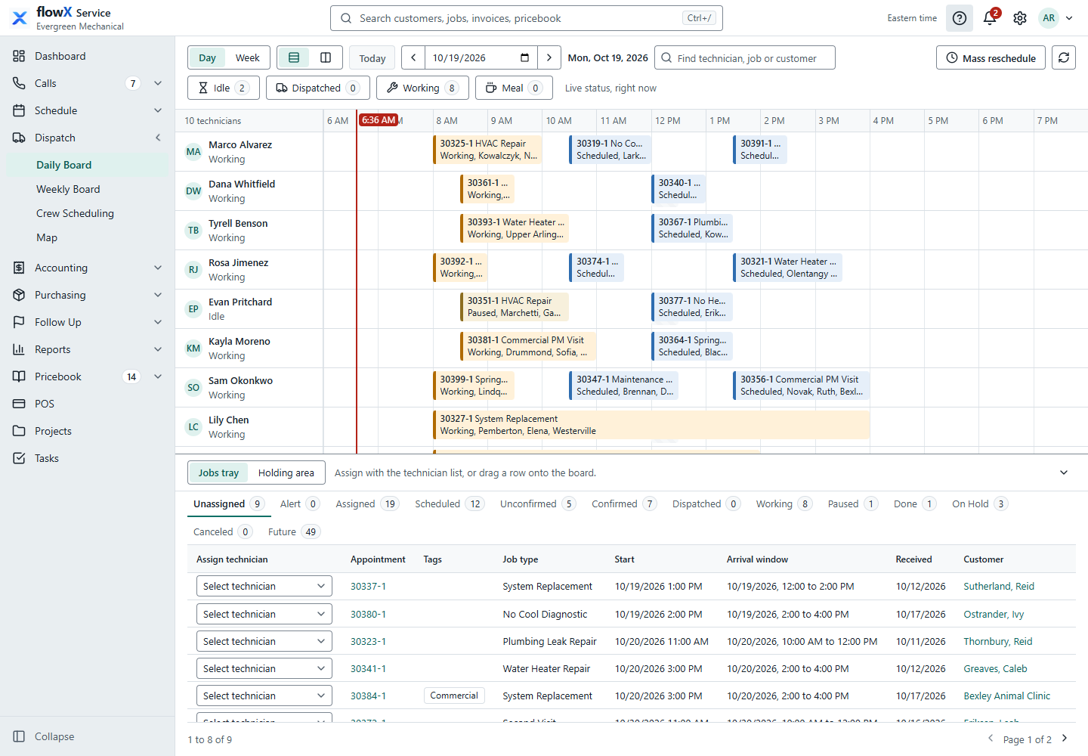Toggle the Idle status filter
1088x756 pixels.
(x=223, y=88)
